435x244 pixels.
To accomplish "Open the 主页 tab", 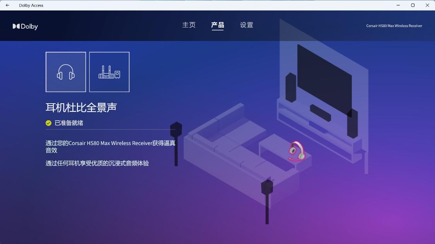I will point(189,25).
